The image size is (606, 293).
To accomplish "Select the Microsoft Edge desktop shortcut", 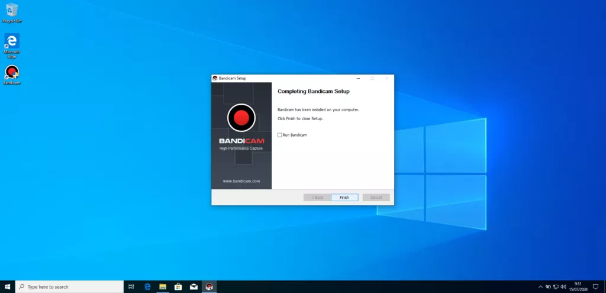I will click(x=12, y=41).
